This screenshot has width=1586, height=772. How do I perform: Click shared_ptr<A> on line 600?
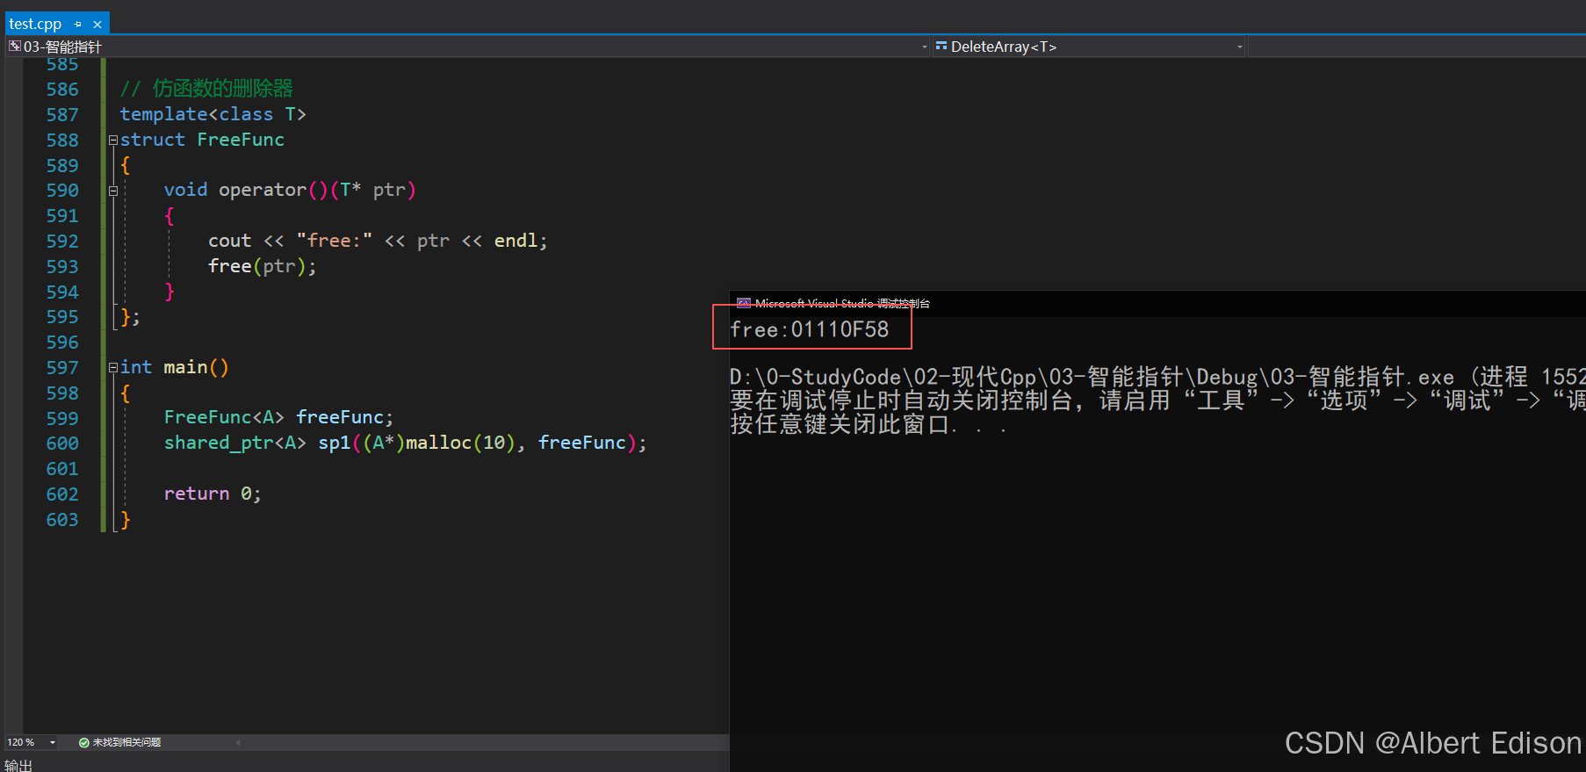click(235, 443)
